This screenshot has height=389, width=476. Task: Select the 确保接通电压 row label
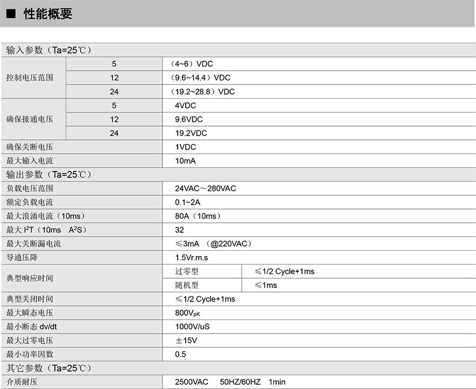coord(30,119)
